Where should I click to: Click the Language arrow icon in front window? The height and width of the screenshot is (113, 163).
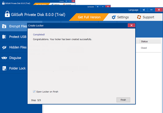(144, 10)
